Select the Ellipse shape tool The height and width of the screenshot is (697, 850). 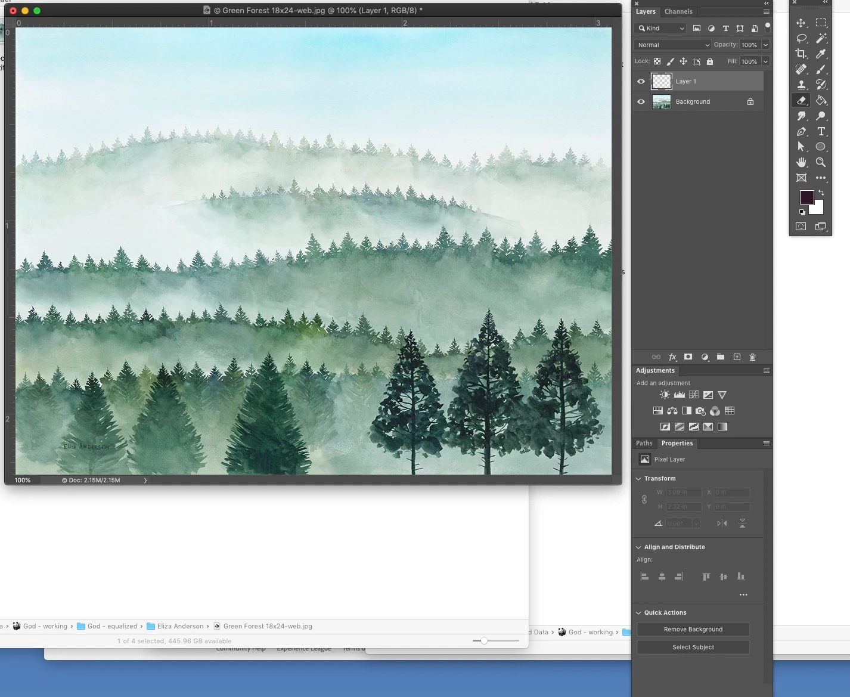pos(821,147)
